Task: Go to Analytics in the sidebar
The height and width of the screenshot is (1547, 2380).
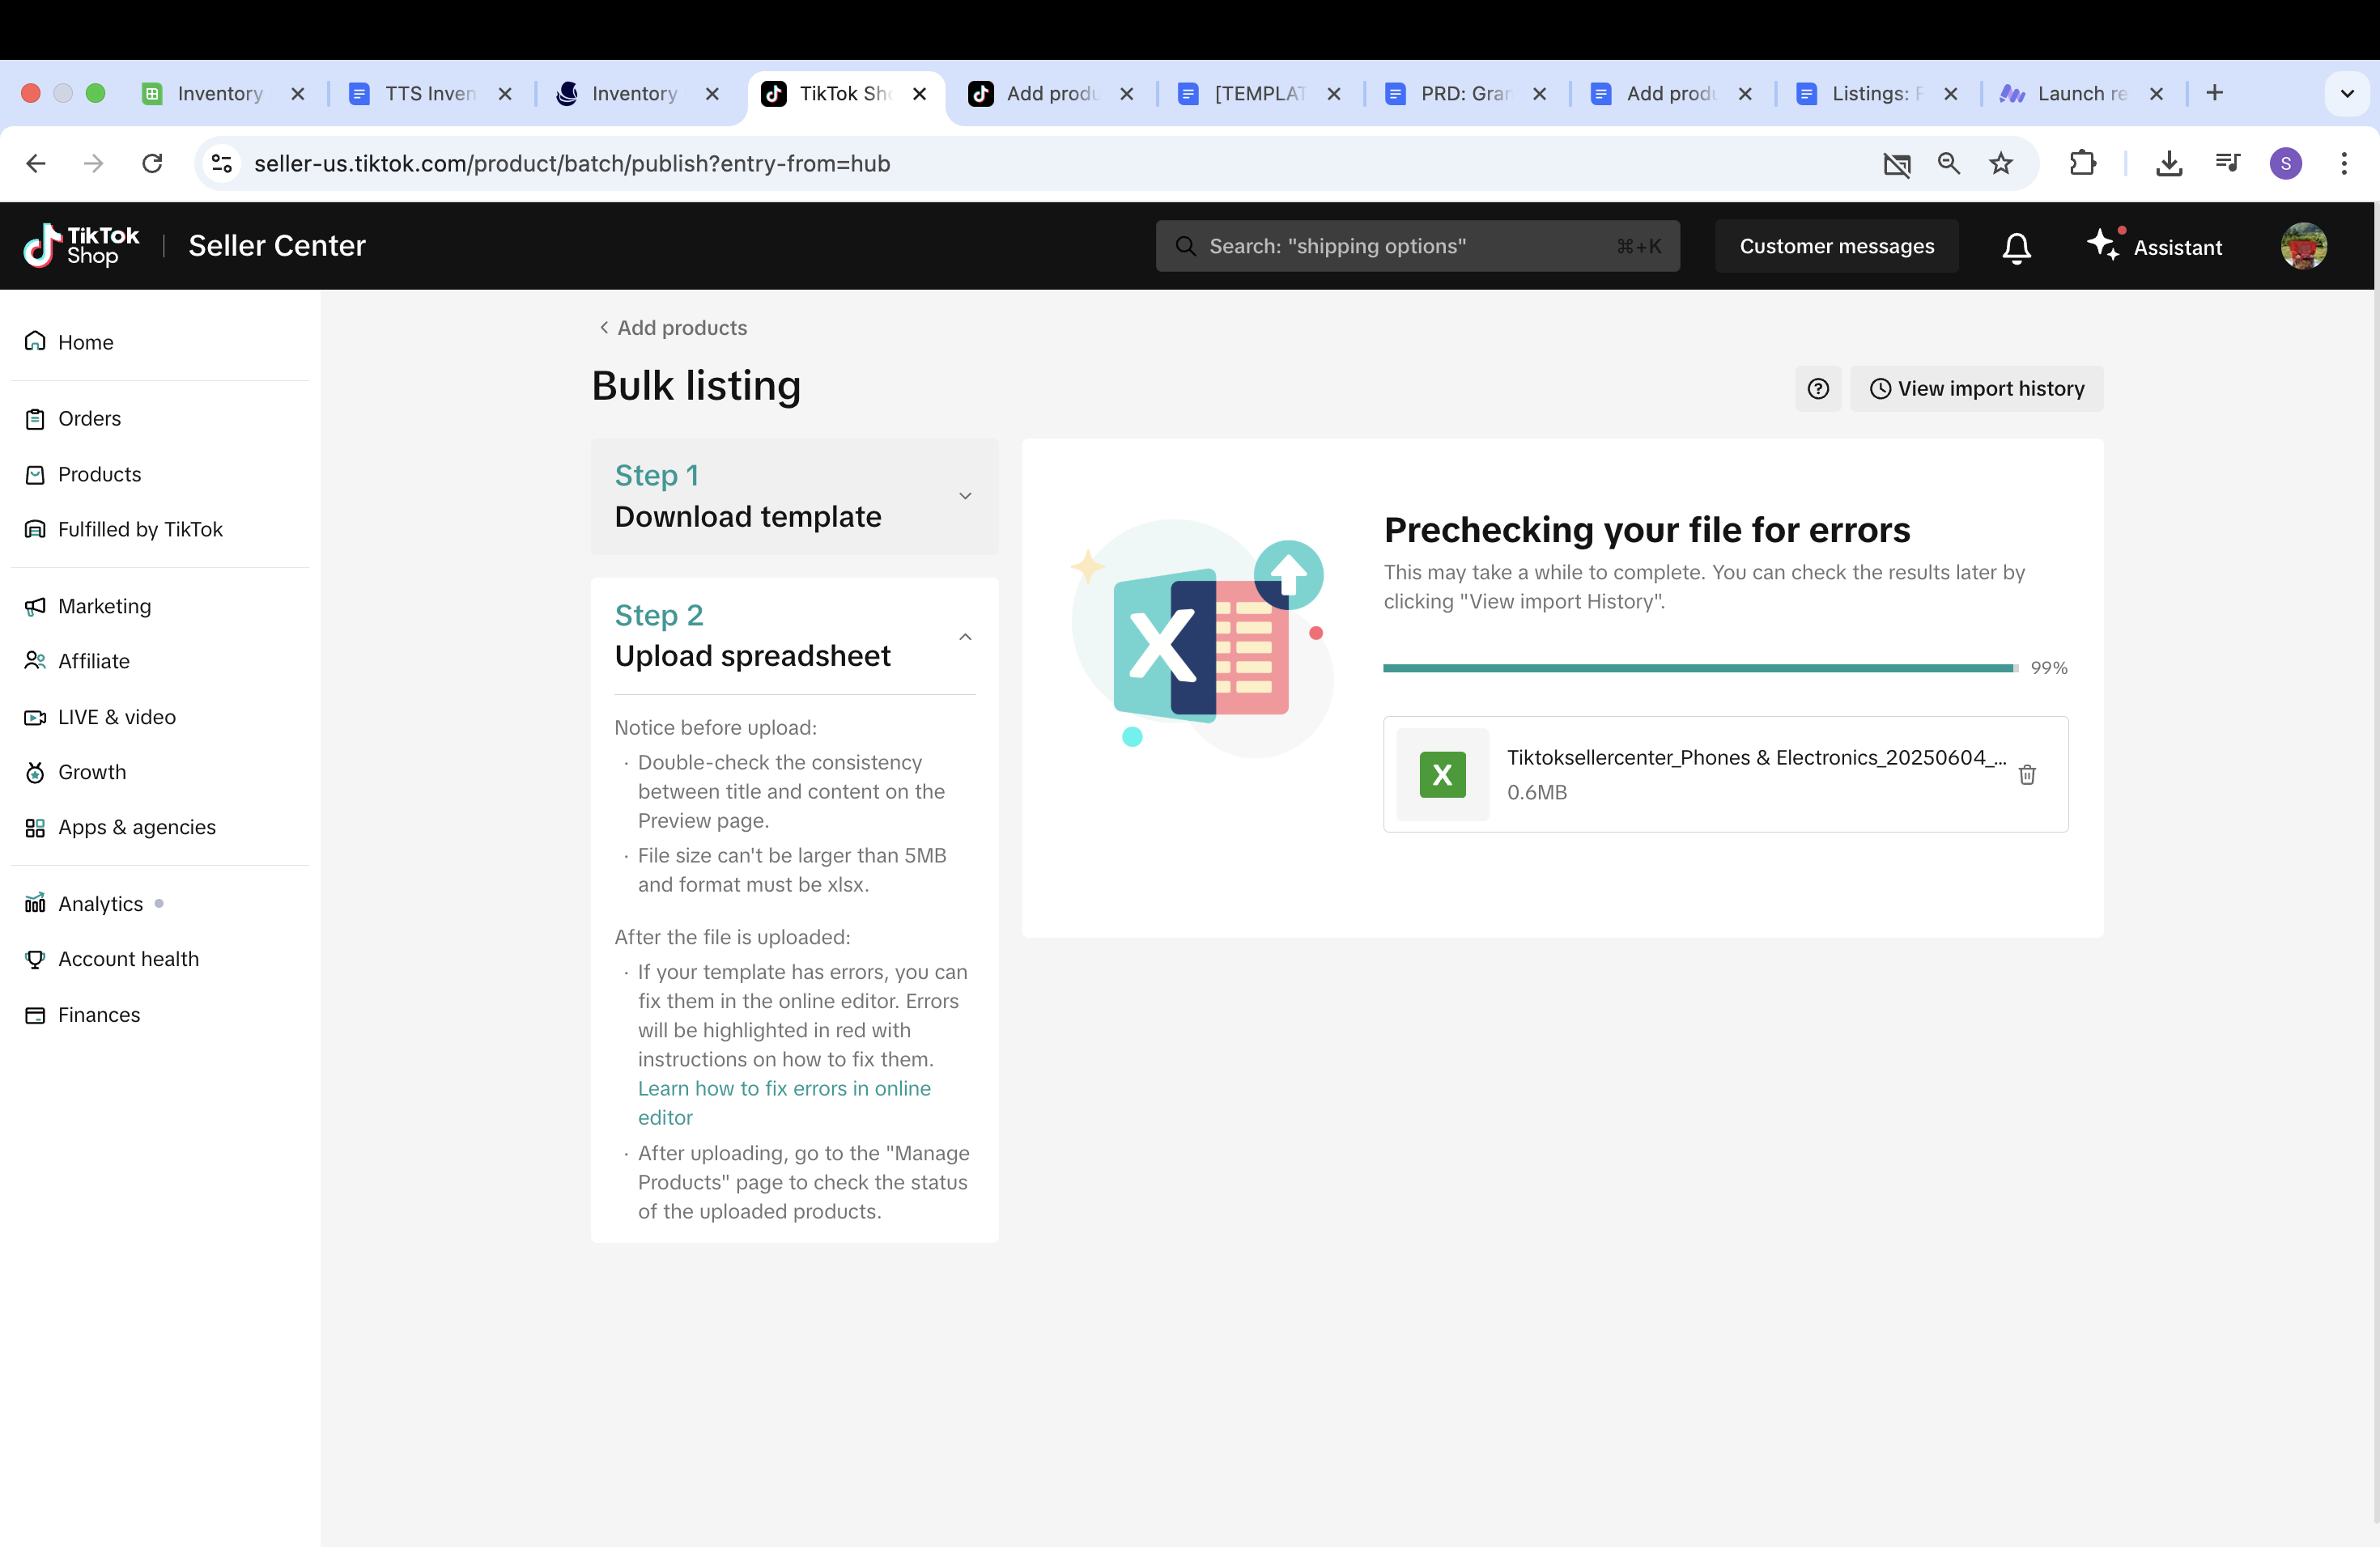Action: point(100,905)
